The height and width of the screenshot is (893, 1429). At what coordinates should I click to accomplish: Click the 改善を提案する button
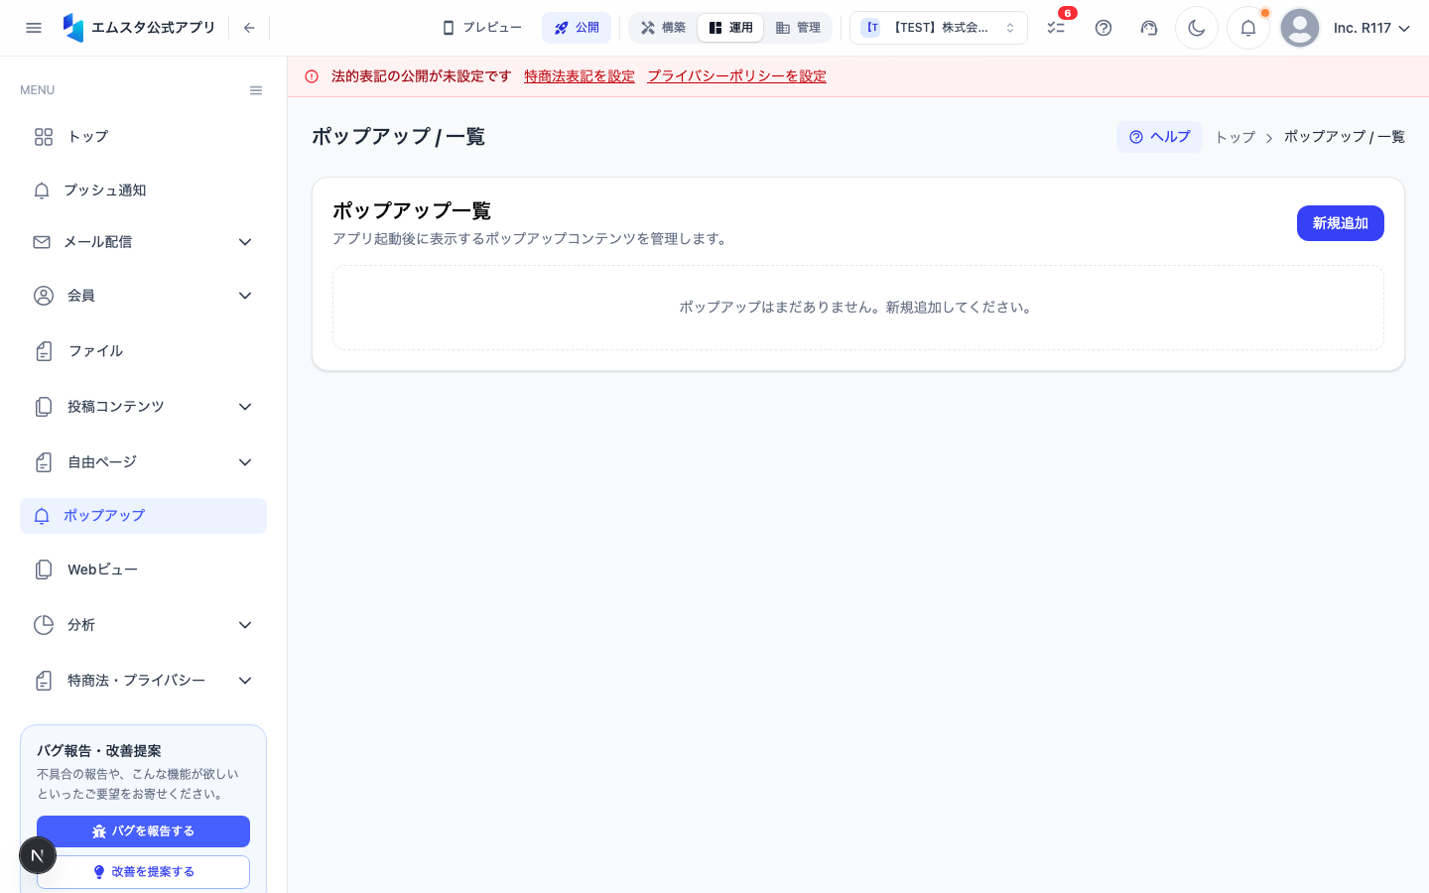click(x=143, y=872)
